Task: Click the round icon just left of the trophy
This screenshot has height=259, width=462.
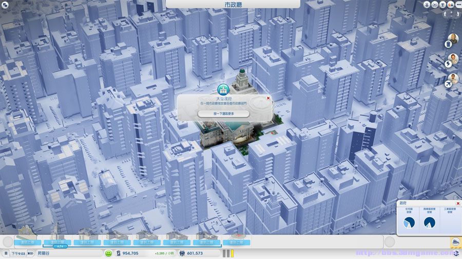Action: (x=435, y=5)
